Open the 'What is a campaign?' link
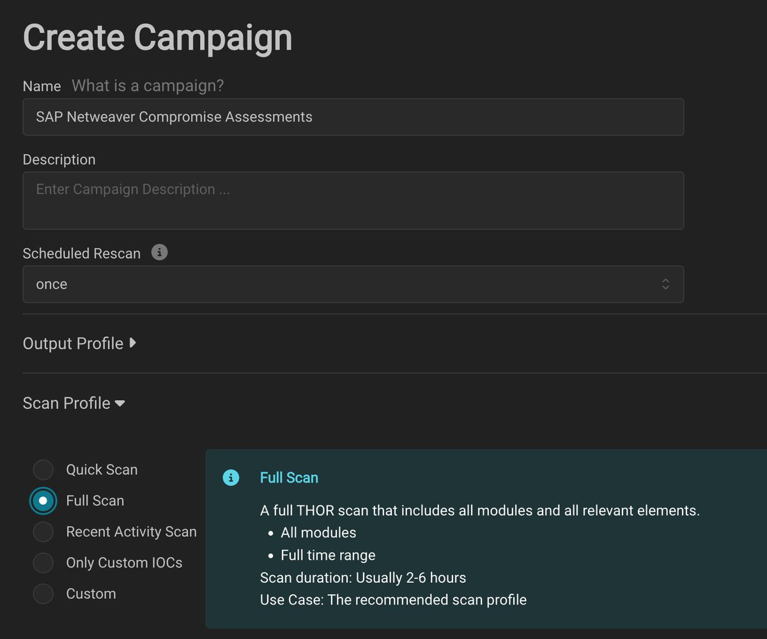 coord(148,86)
